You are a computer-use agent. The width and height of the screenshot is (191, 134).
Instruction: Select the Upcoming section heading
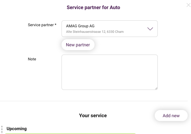coord(17,128)
